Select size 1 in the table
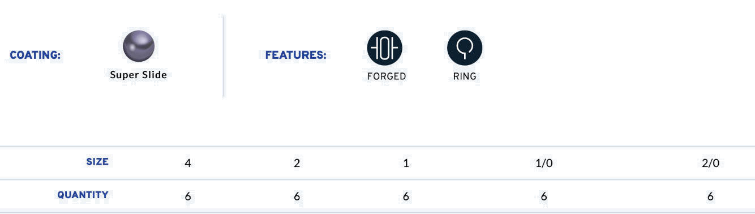The height and width of the screenshot is (214, 755). click(x=406, y=163)
